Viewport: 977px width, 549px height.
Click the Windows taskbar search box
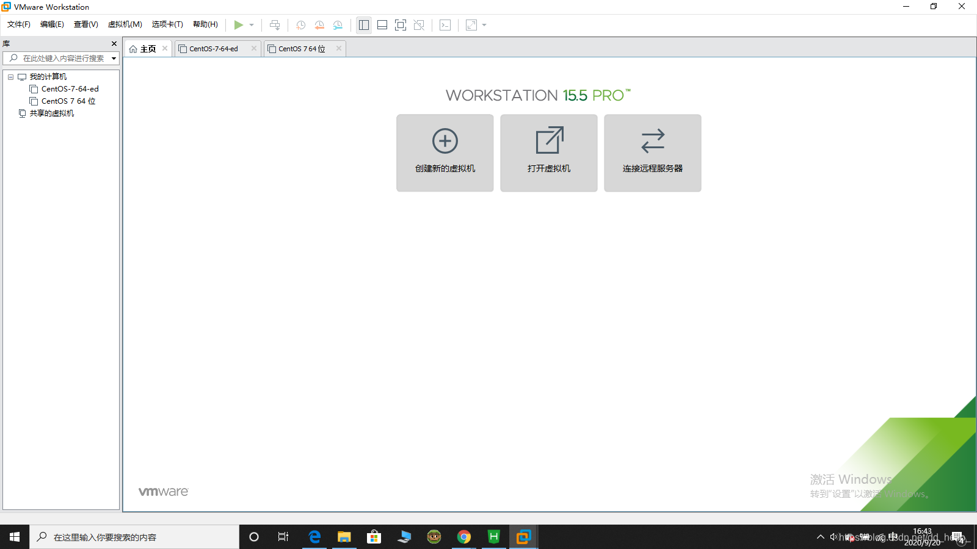point(134,537)
